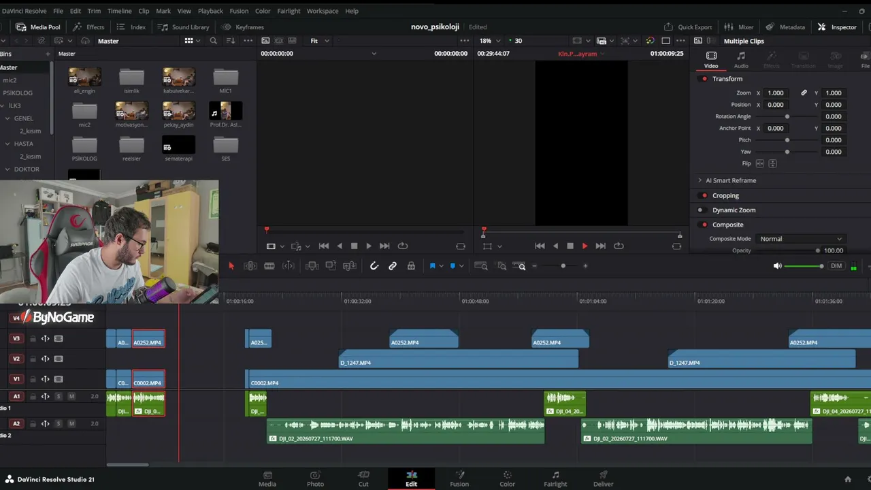Open the Playback menu
This screenshot has height=490, width=871.
click(210, 11)
